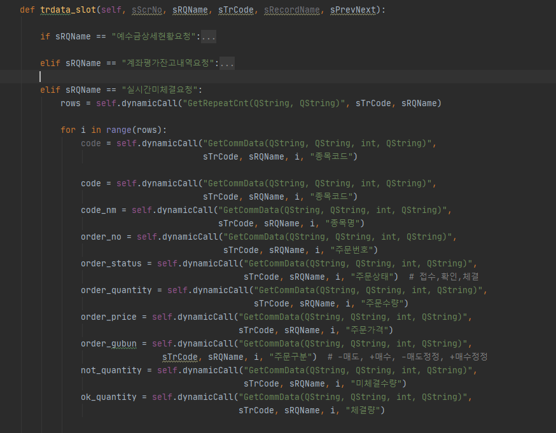Image resolution: width=556 pixels, height=433 pixels.
Task: Click the "주문번호" string
Action: (x=351, y=250)
